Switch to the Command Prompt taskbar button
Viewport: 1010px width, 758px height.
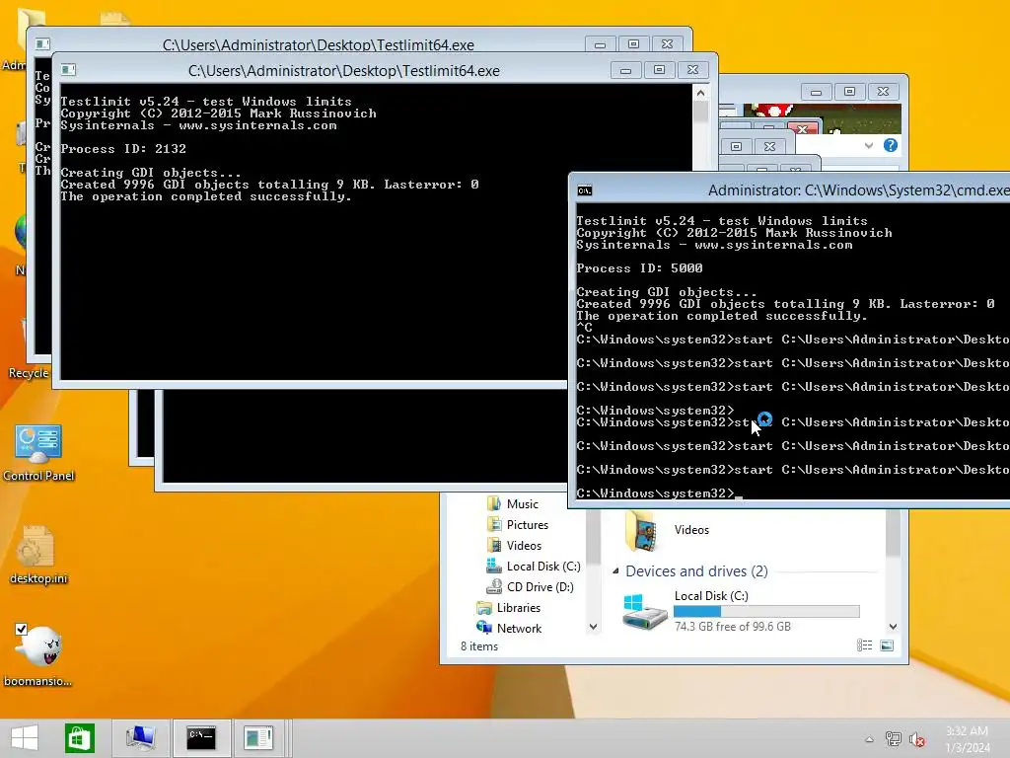pos(201,738)
